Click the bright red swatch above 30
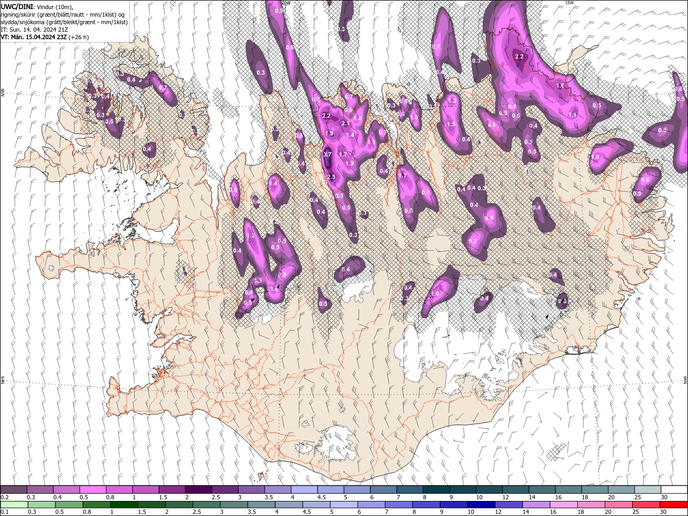Screen dimensions: 688x516 673,504
